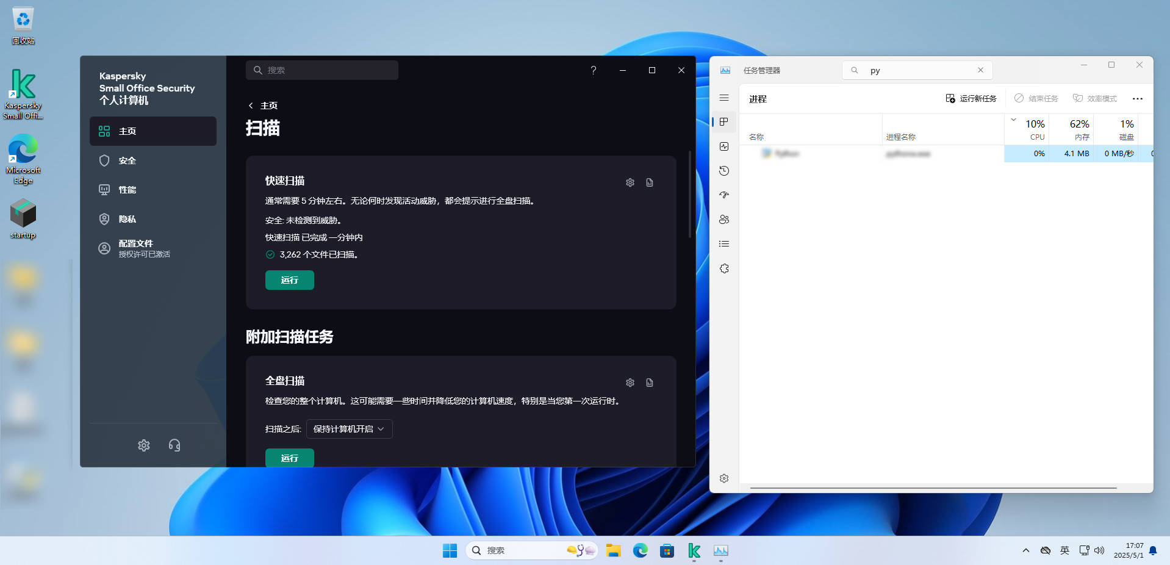The width and height of the screenshot is (1170, 565).
Task: Select Details list icon in Task Manager
Action: point(724,244)
